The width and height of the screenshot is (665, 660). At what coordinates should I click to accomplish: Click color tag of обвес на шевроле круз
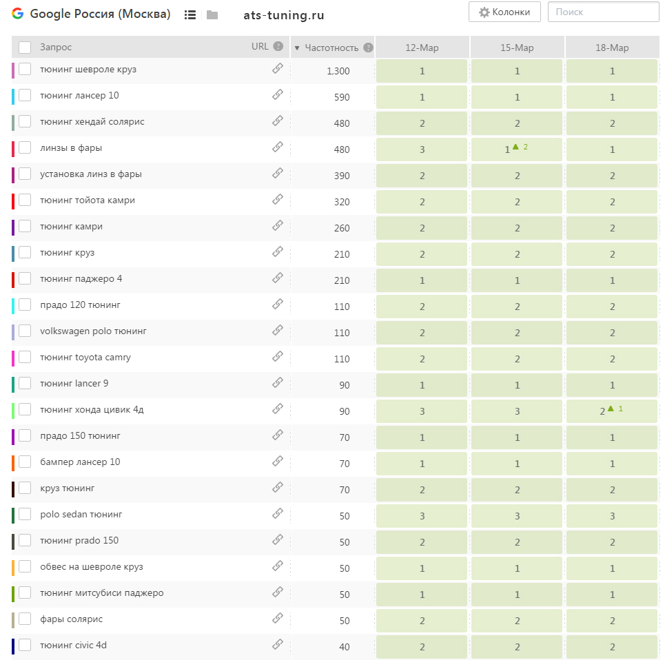[13, 568]
